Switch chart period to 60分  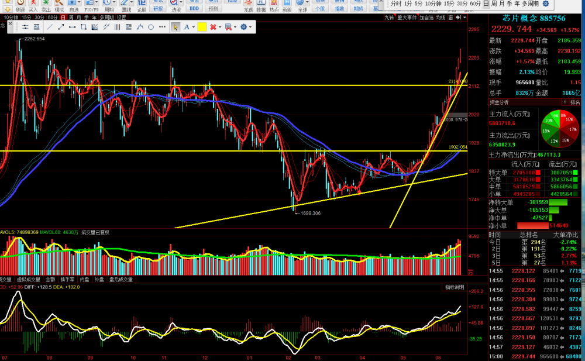[x=52, y=18]
